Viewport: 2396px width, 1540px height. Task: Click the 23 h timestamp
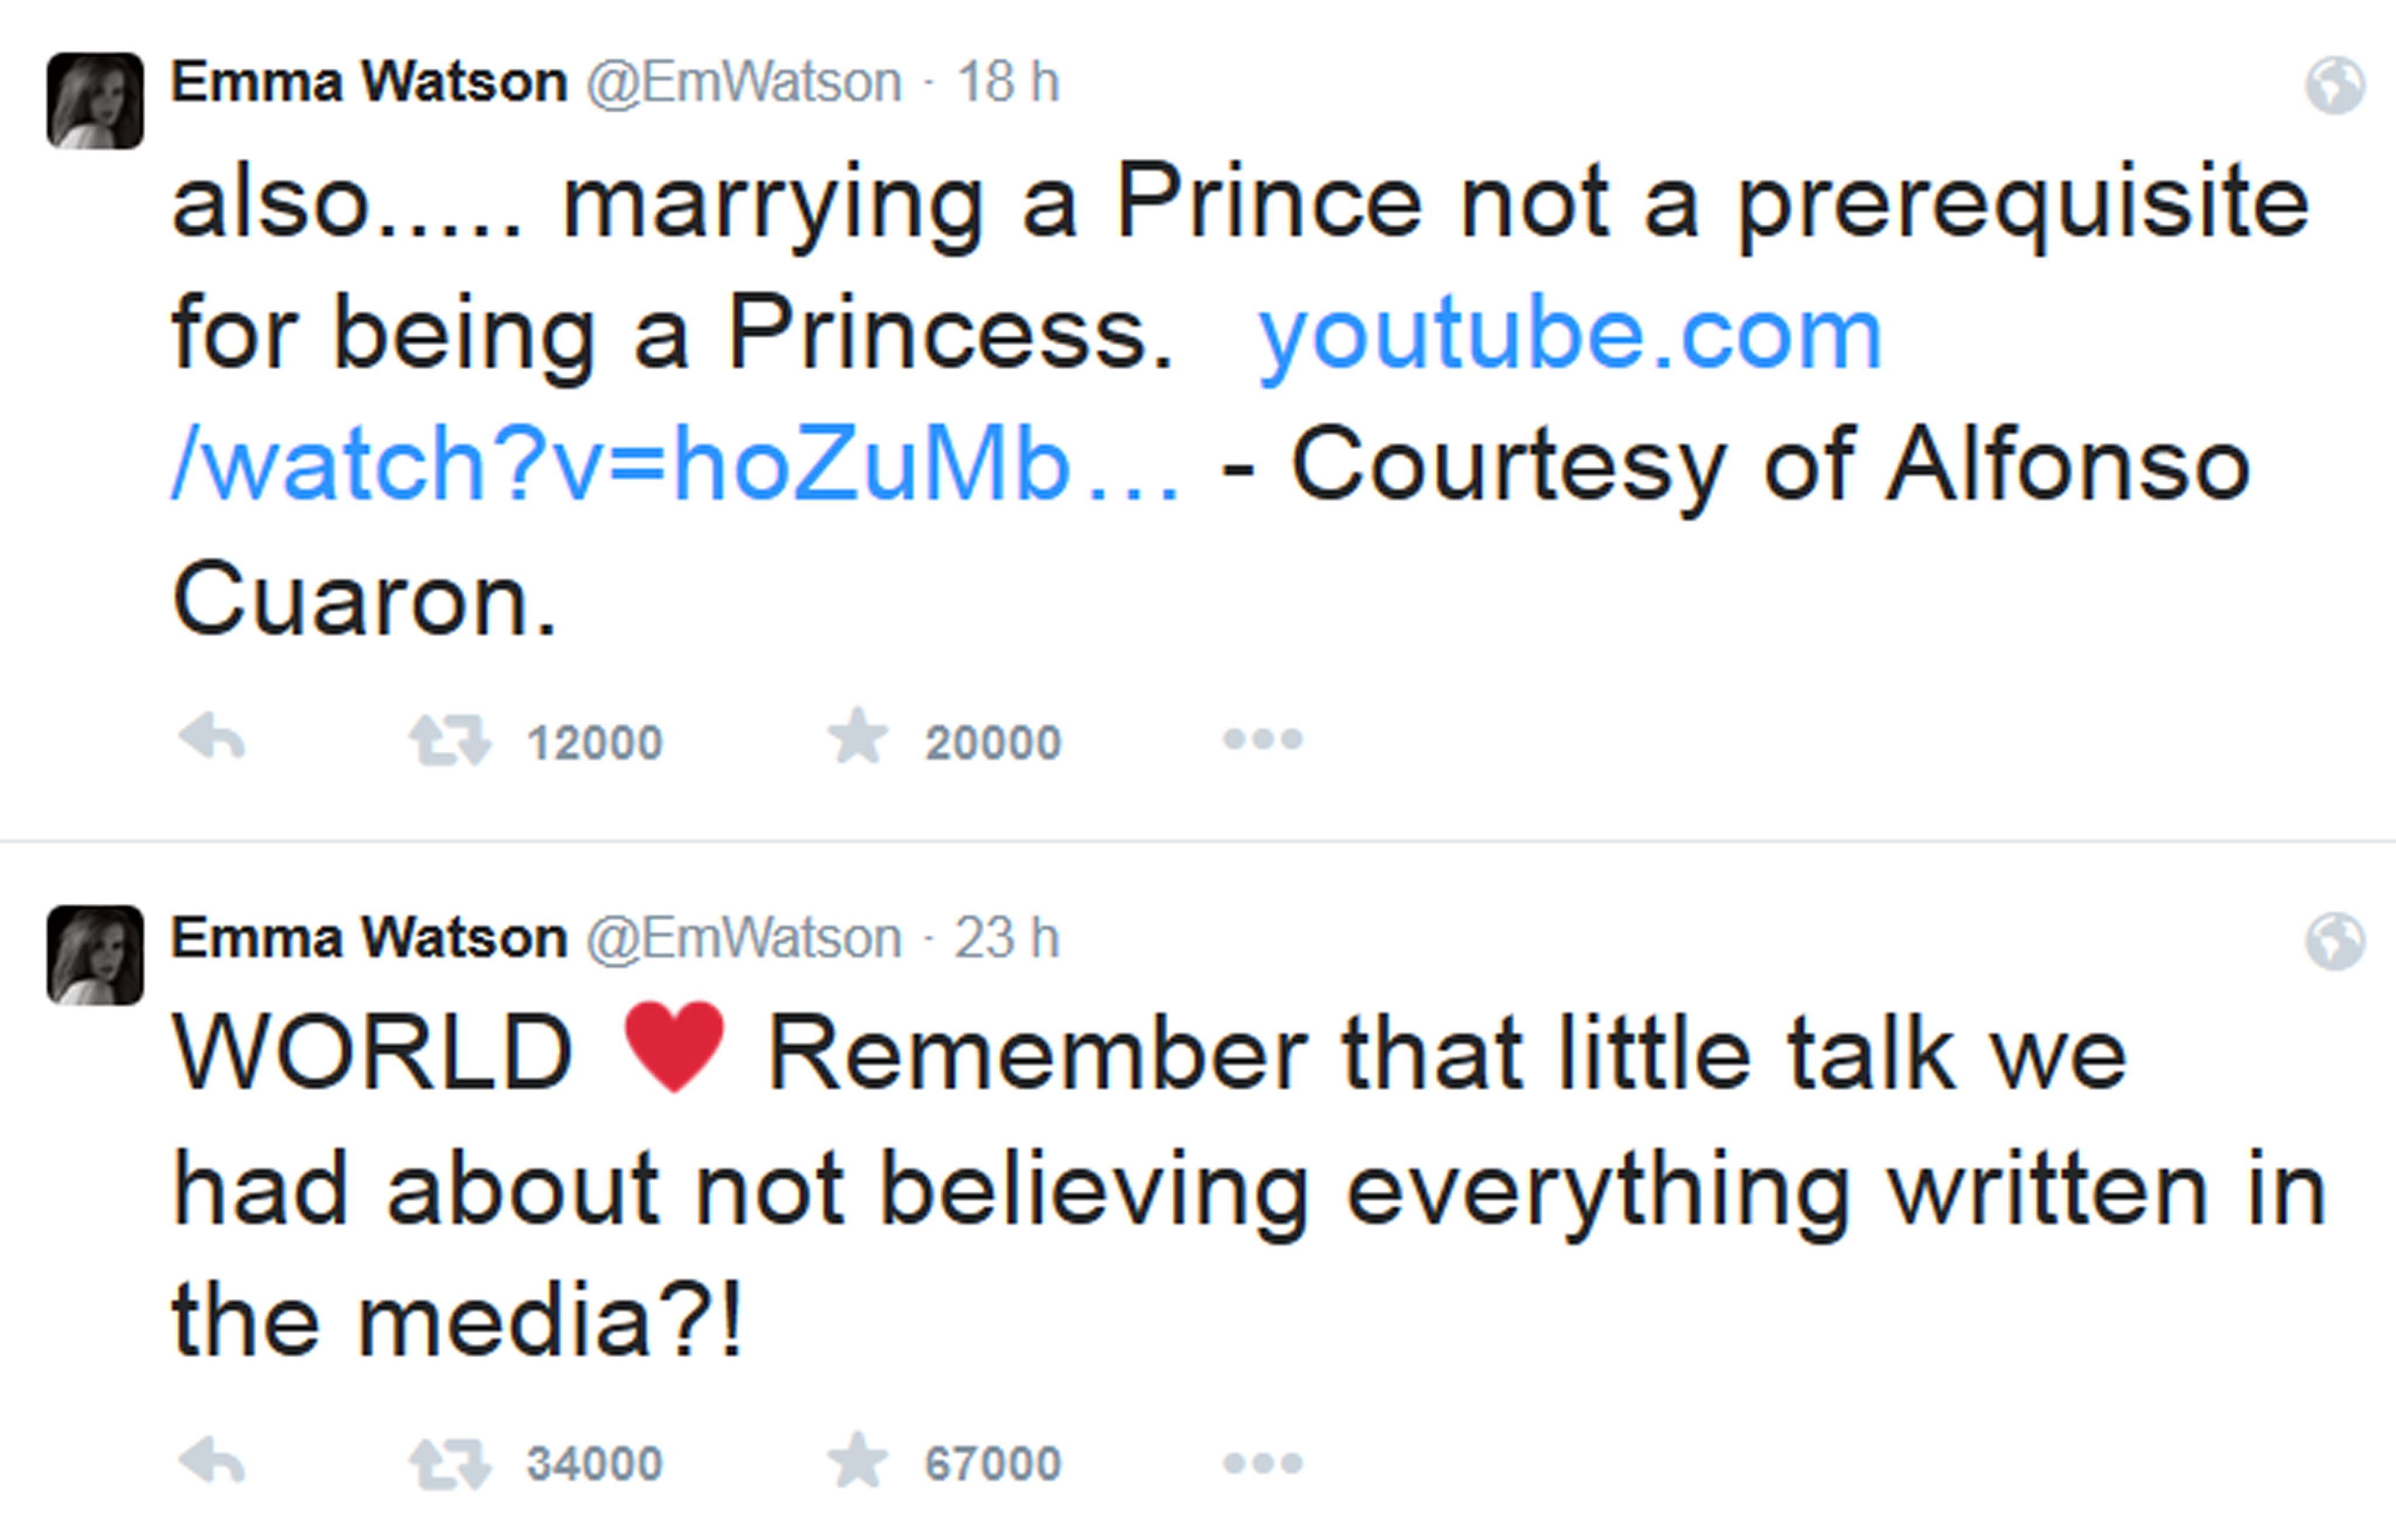click(x=1006, y=938)
